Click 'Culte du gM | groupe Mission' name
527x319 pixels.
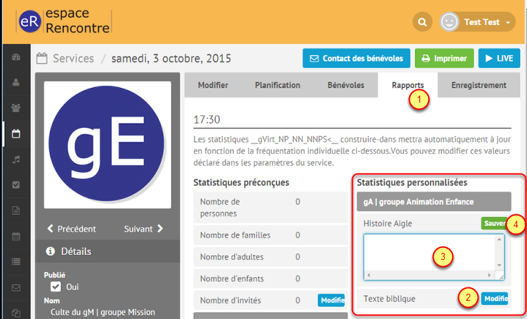point(103,312)
